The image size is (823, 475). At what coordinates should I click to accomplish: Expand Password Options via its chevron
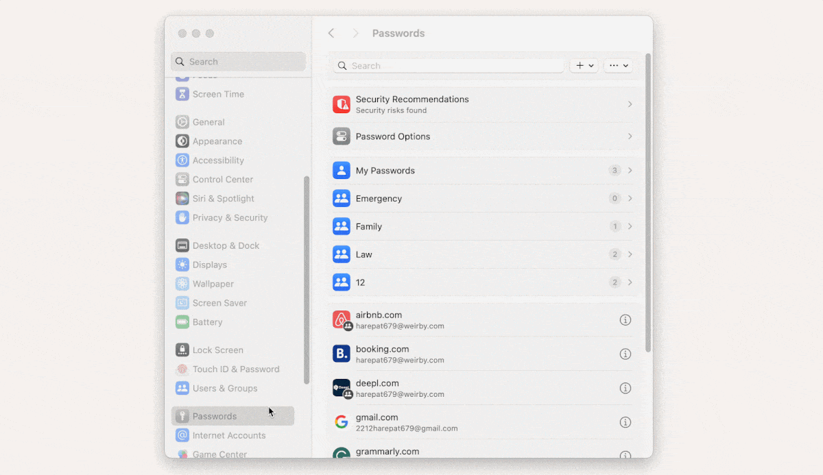click(x=630, y=136)
